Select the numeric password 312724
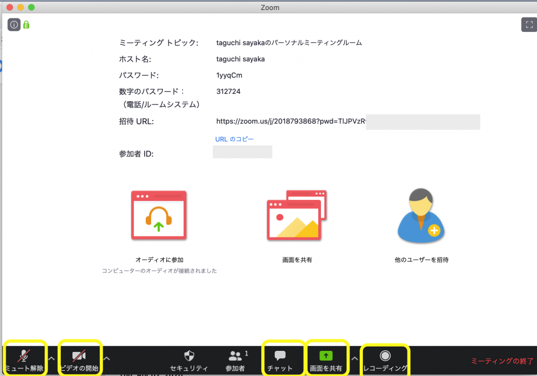 [x=229, y=91]
